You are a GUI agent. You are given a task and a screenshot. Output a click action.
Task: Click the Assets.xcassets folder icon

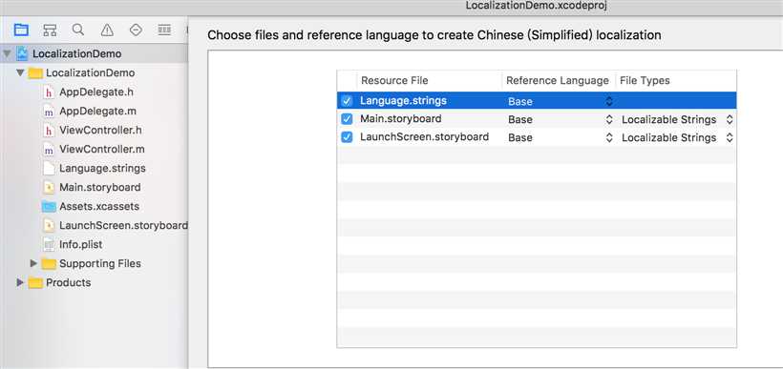tap(49, 207)
